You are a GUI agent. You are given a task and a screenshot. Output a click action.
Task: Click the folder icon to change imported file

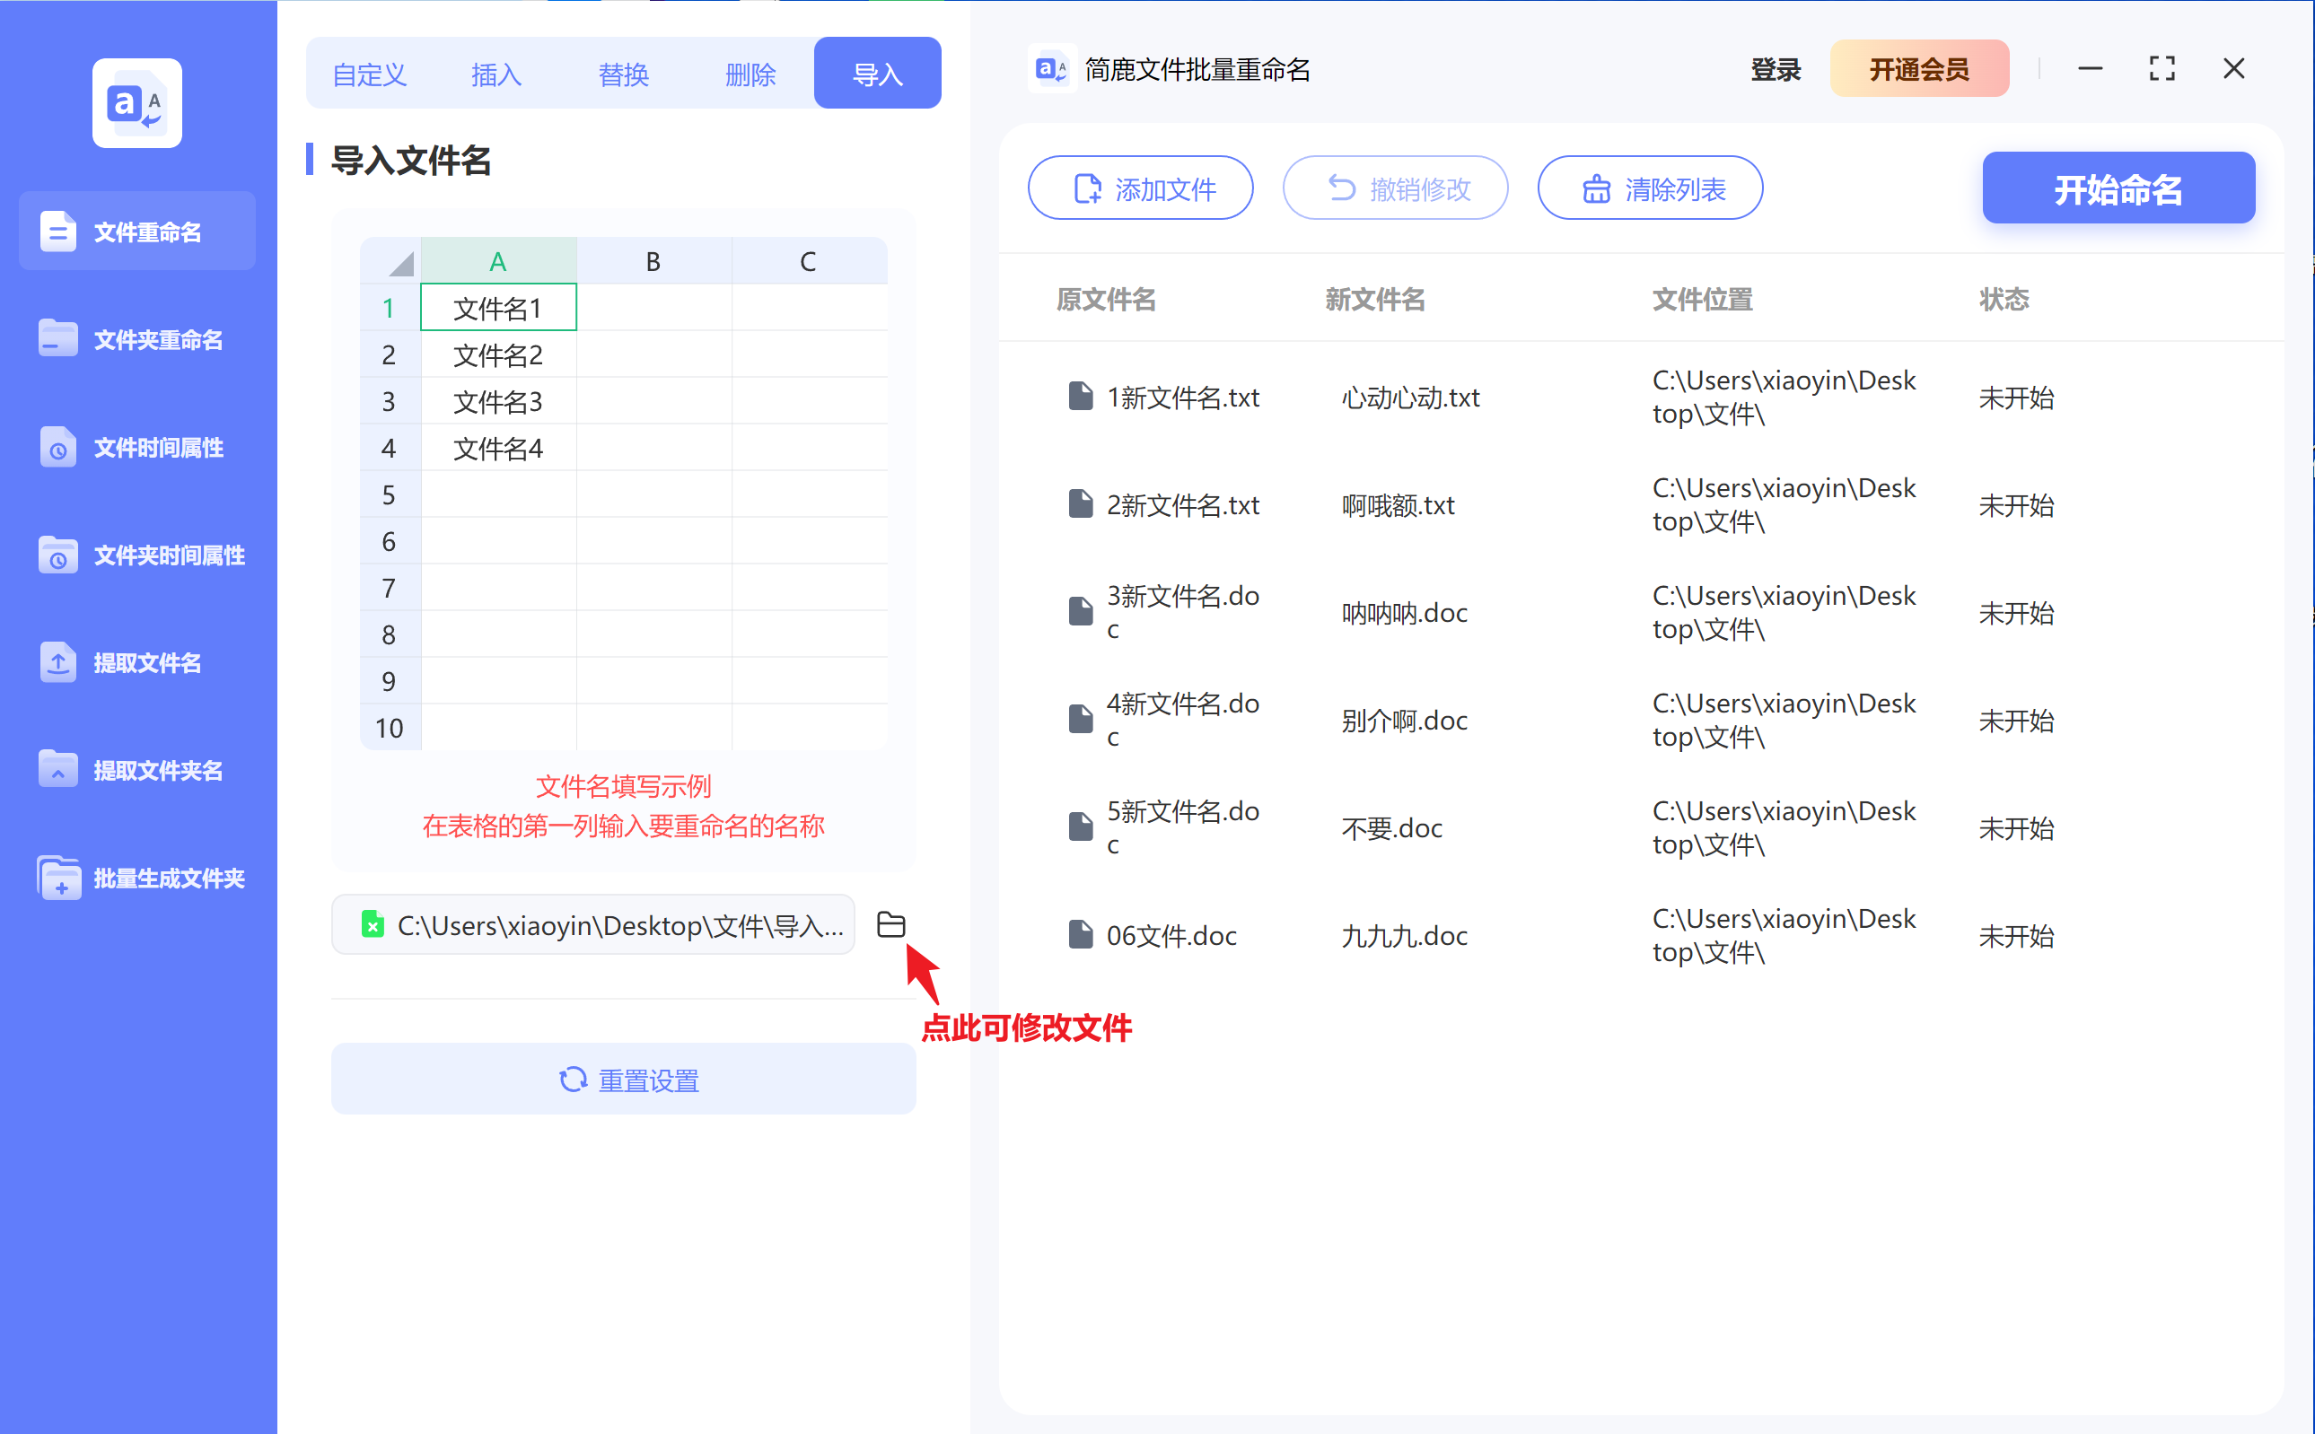pos(890,923)
